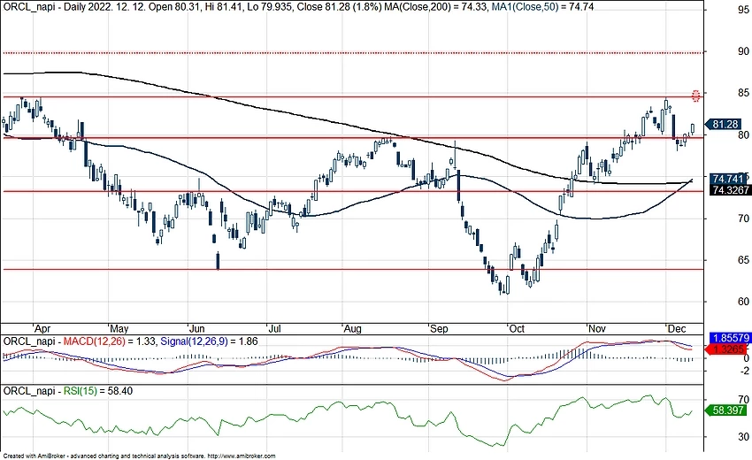Click the 1.85579 signal value label

click(x=731, y=338)
